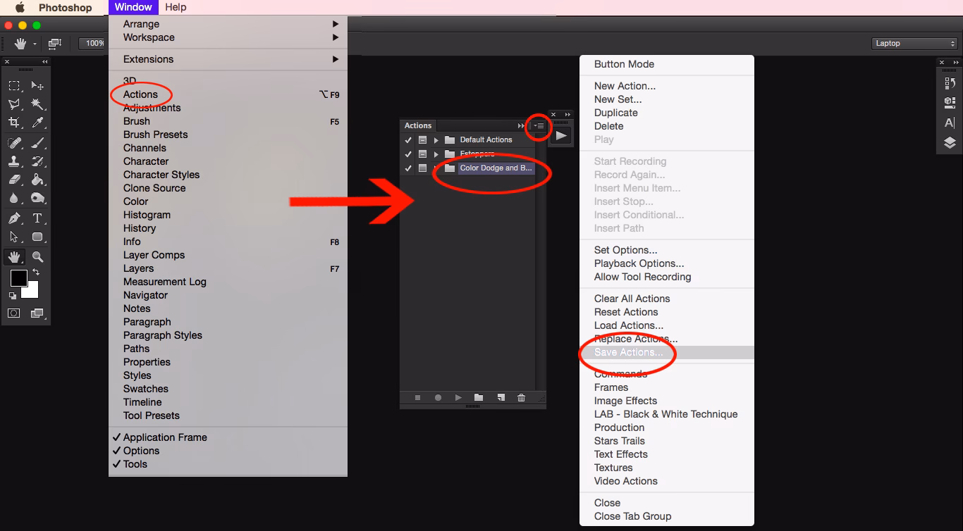Viewport: 963px width, 531px height.
Task: Click Begin recording button in Actions panel
Action: (438, 398)
